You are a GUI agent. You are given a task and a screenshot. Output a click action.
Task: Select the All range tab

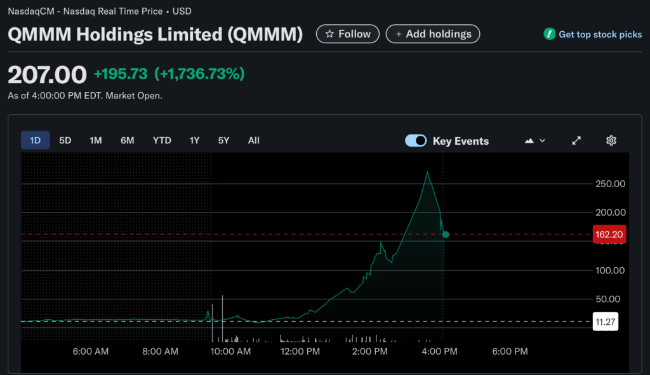(x=253, y=140)
